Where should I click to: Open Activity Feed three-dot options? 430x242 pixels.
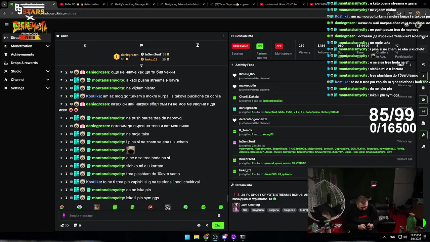411,65
